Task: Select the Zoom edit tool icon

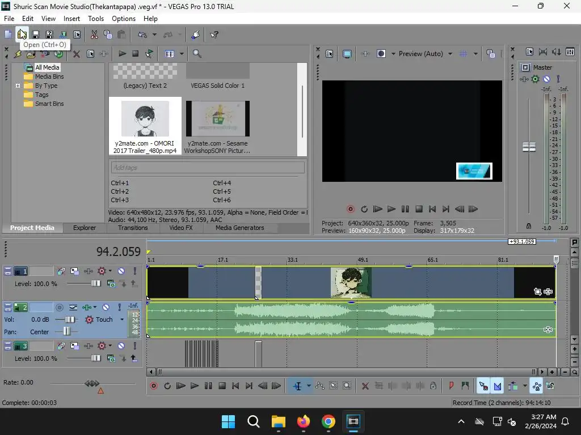Action: tap(347, 386)
